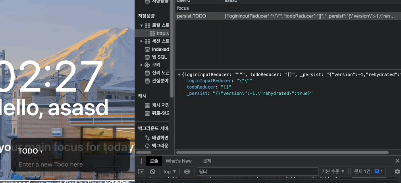Click the persist:TODO value cell
This screenshot has height=183, width=401.
tap(312, 16)
